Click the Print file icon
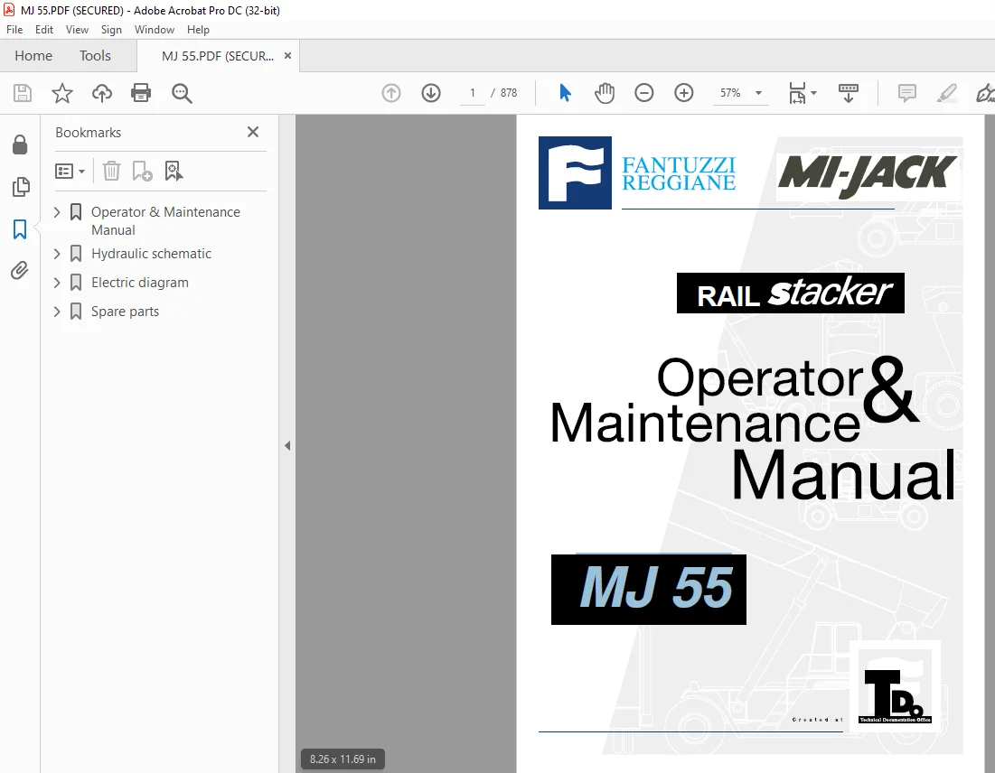 click(x=140, y=93)
